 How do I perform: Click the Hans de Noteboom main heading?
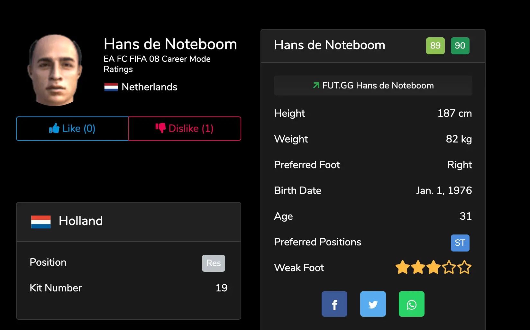pos(170,44)
